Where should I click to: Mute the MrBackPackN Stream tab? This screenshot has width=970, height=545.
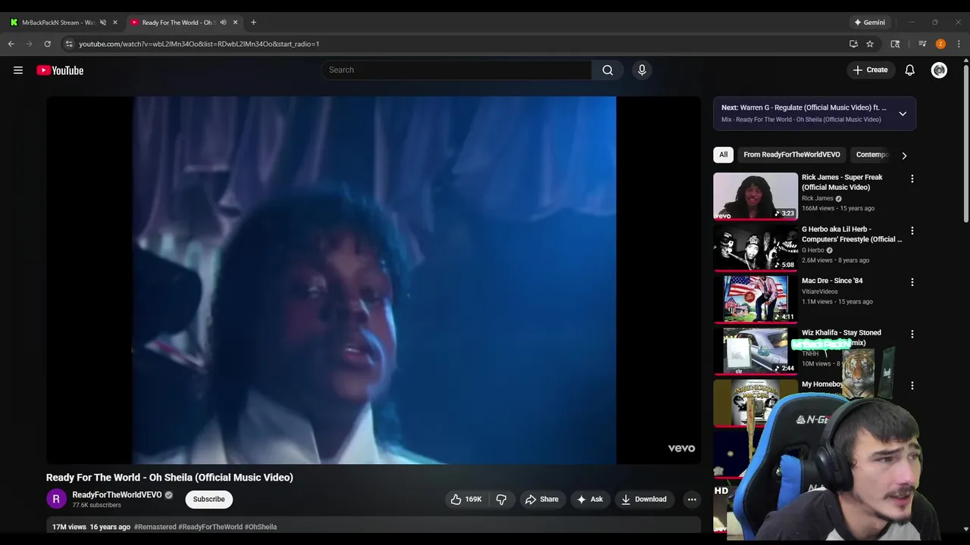click(x=103, y=23)
